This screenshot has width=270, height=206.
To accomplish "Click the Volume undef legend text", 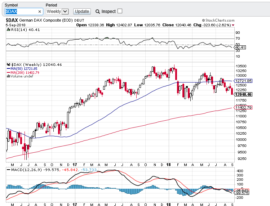I will pos(22,76).
